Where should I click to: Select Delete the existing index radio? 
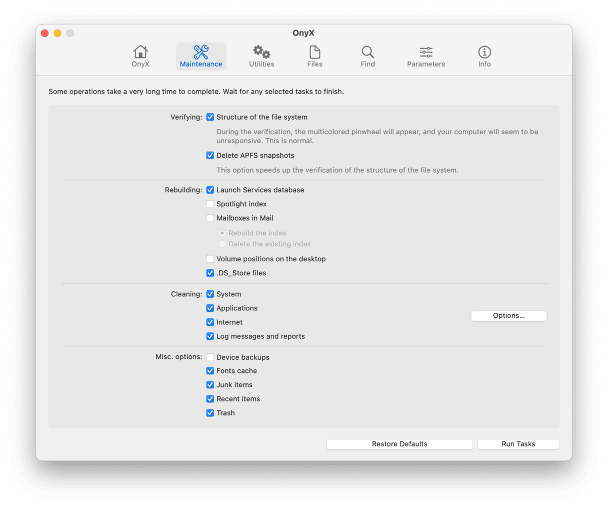click(222, 244)
